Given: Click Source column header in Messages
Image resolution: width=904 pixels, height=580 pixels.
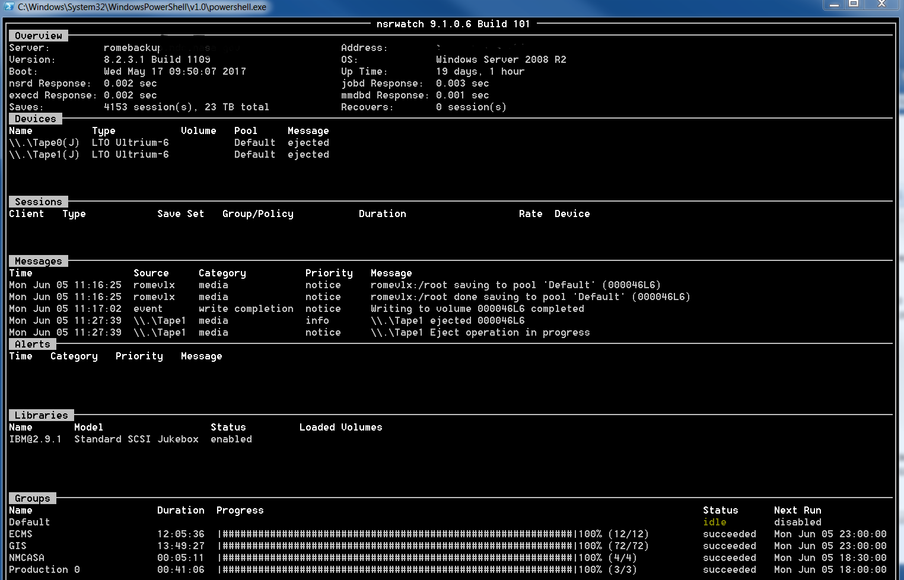Looking at the screenshot, I should coord(151,273).
